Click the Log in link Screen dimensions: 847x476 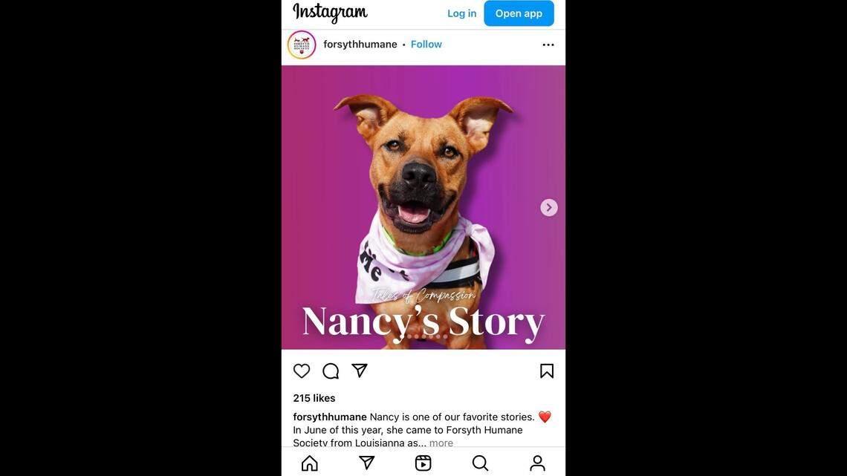[462, 13]
